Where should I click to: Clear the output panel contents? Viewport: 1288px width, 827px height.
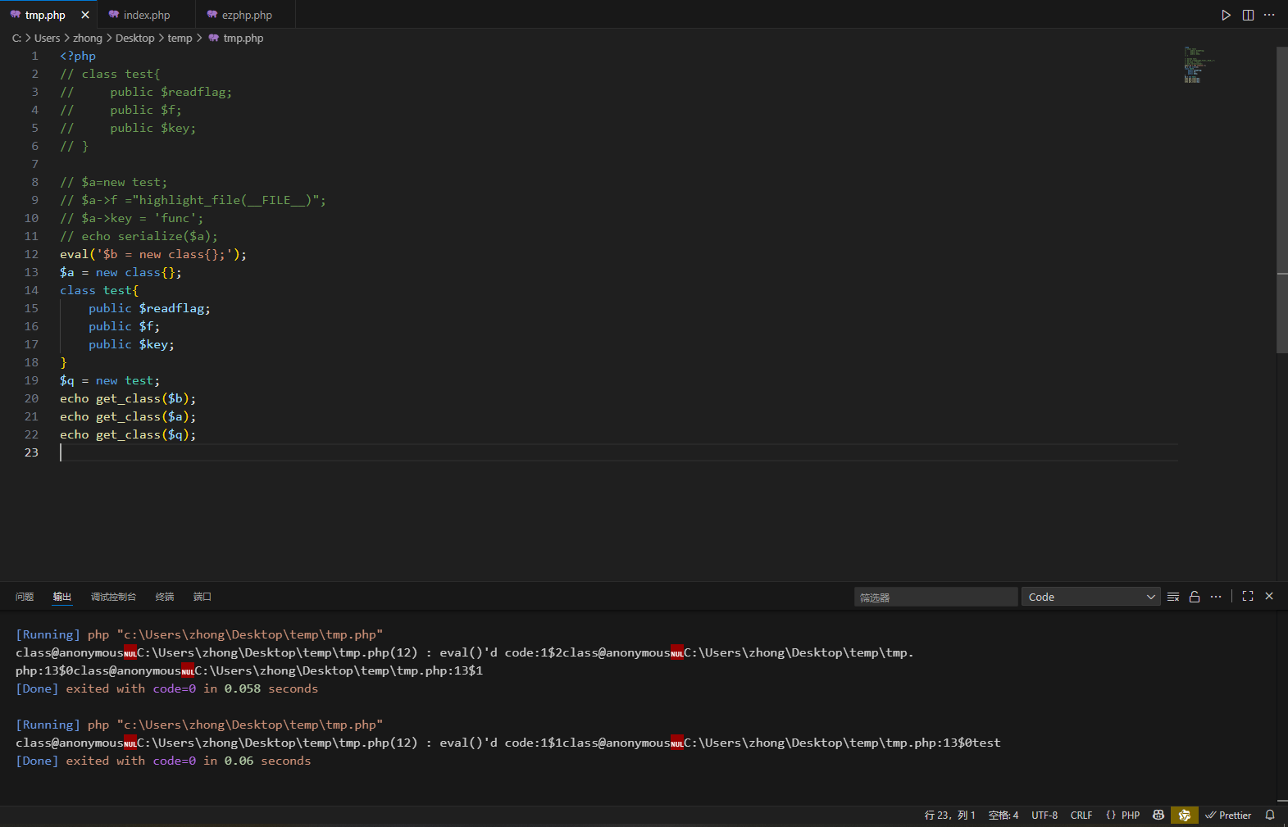[x=1173, y=597]
